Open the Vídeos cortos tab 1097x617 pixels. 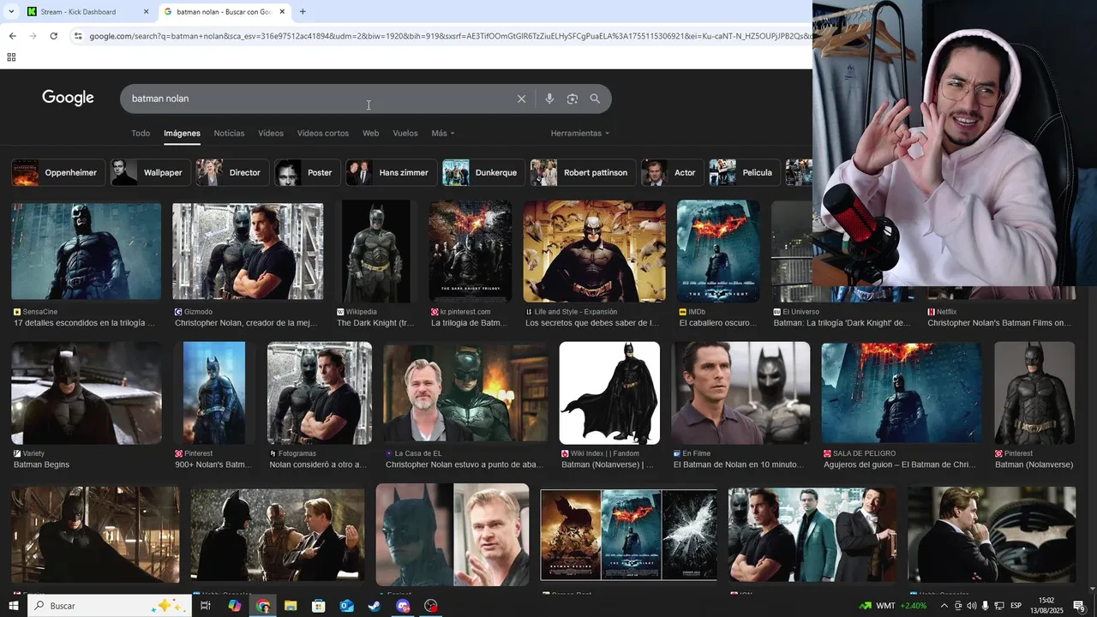point(323,134)
